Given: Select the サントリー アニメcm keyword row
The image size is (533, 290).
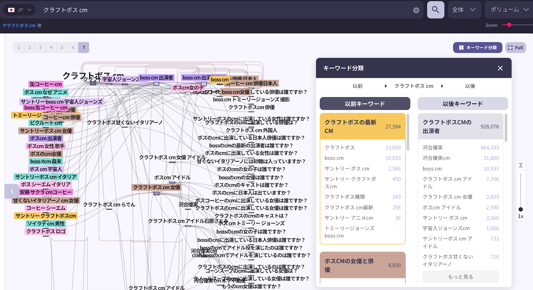Looking at the screenshot, I should click(x=363, y=218).
